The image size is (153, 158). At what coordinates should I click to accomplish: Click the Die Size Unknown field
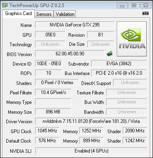coord(101,44)
